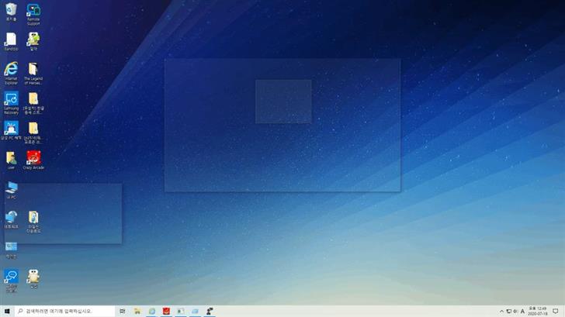Launch Internet Explorer from desktop
This screenshot has height=317, width=565.
11,73
